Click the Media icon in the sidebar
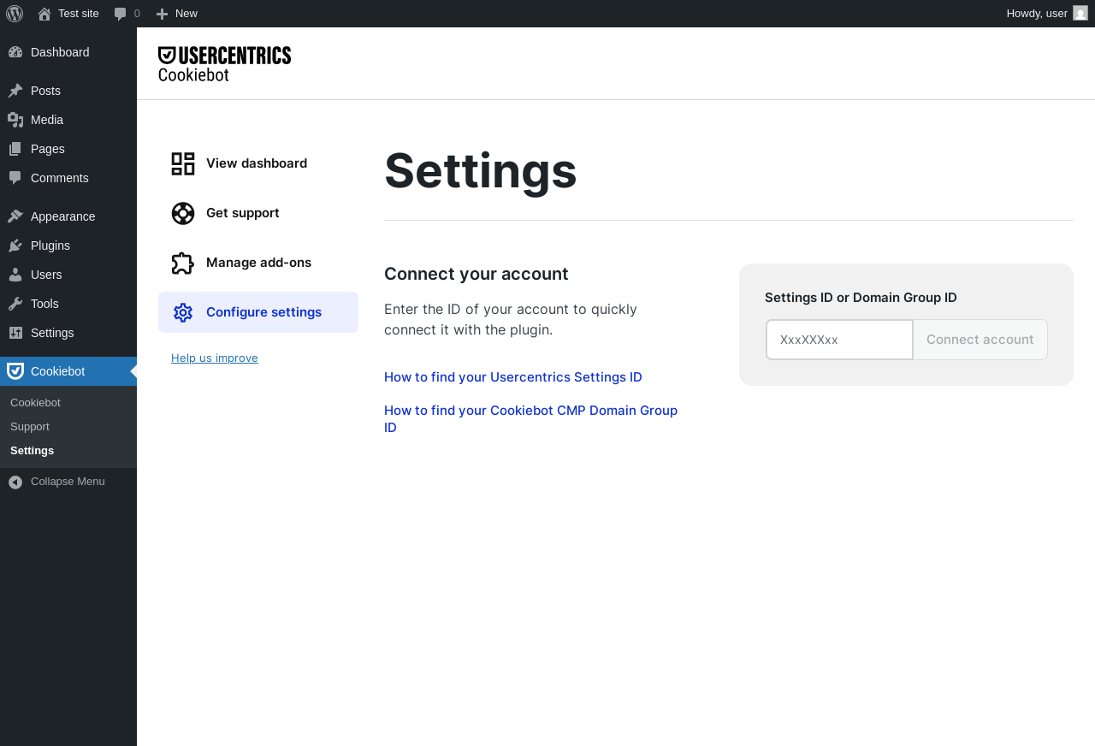 coord(15,120)
